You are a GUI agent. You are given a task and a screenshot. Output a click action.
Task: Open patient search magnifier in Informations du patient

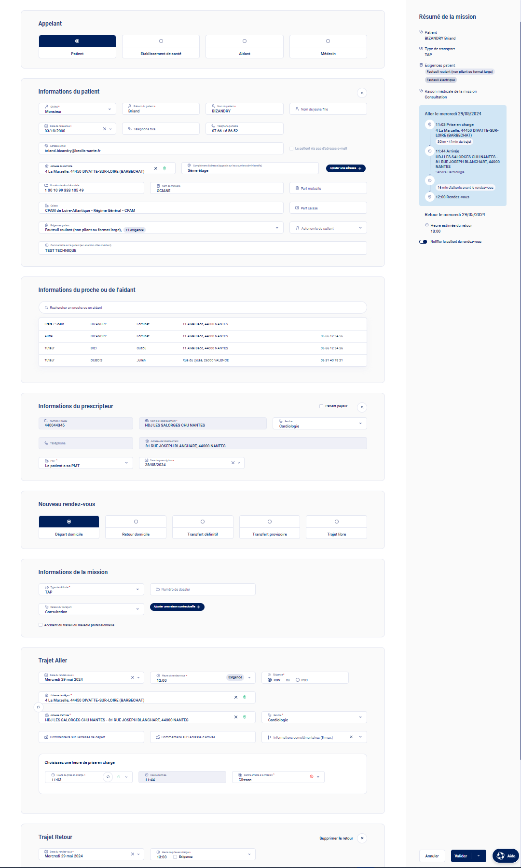pyautogui.click(x=362, y=93)
